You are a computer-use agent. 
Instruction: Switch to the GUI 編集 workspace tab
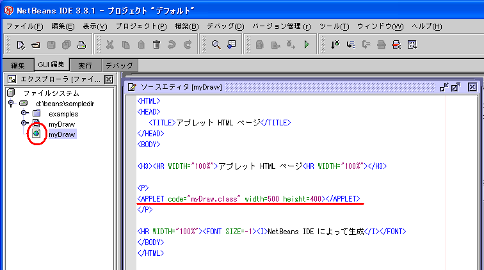(51, 65)
